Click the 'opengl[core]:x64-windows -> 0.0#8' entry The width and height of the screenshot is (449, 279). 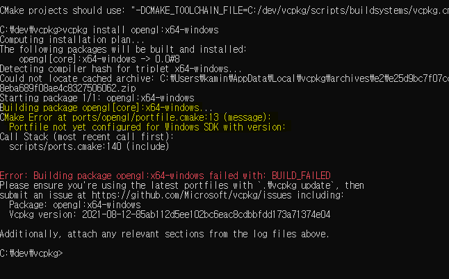[99, 59]
